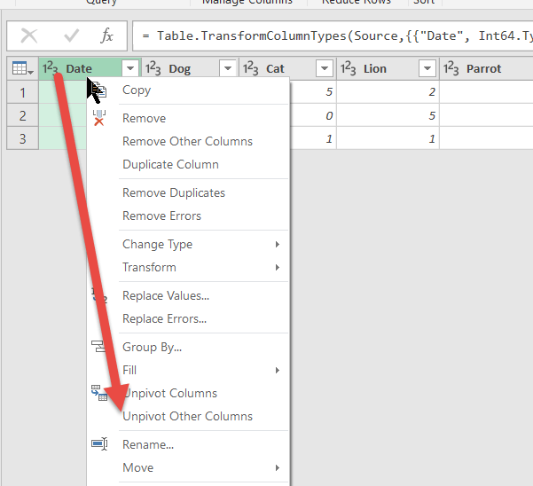Choose Remove Duplicates in the context menu

pyautogui.click(x=174, y=192)
